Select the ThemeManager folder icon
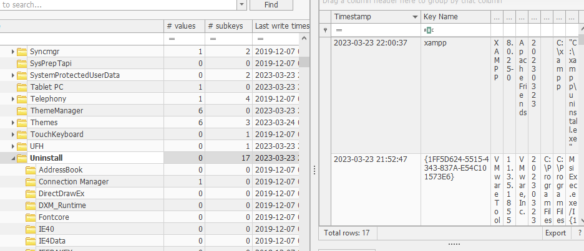The width and height of the screenshot is (584, 251). click(22, 110)
